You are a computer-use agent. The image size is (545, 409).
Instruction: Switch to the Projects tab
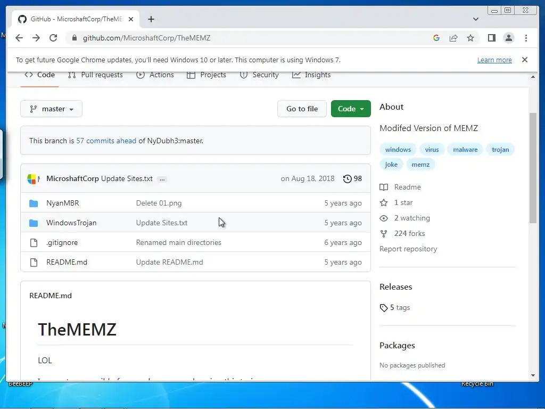(x=207, y=75)
